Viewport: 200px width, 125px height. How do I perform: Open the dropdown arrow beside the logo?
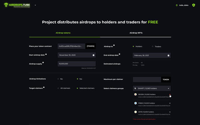pos(35,5)
